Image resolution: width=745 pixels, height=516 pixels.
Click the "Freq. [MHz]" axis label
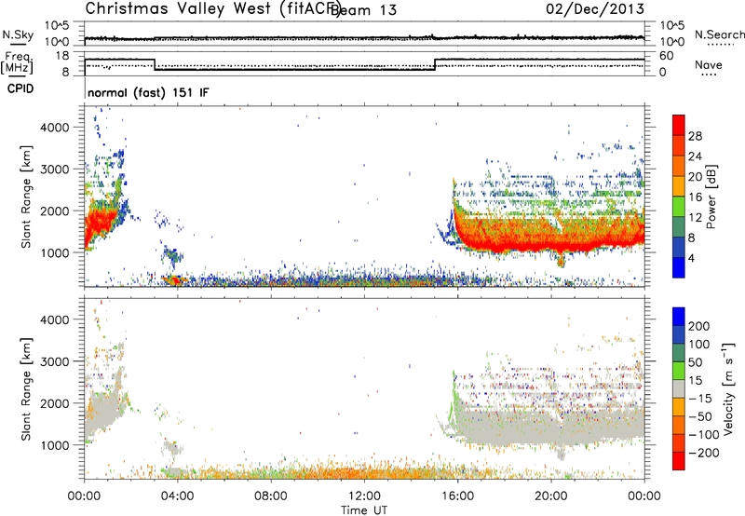[x=17, y=63]
